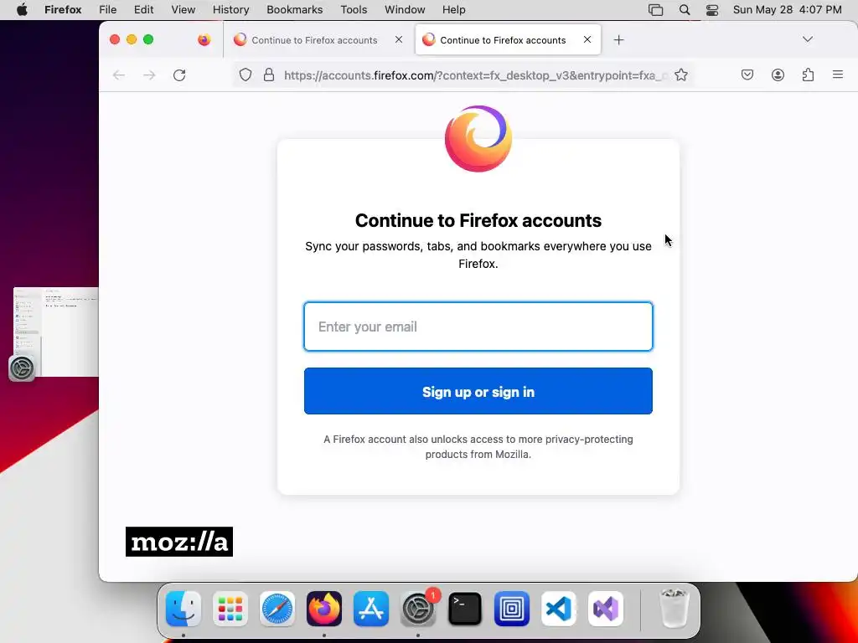Image resolution: width=858 pixels, height=643 pixels.
Task: Open Firefox View pinned tab icon
Action: coord(204,40)
